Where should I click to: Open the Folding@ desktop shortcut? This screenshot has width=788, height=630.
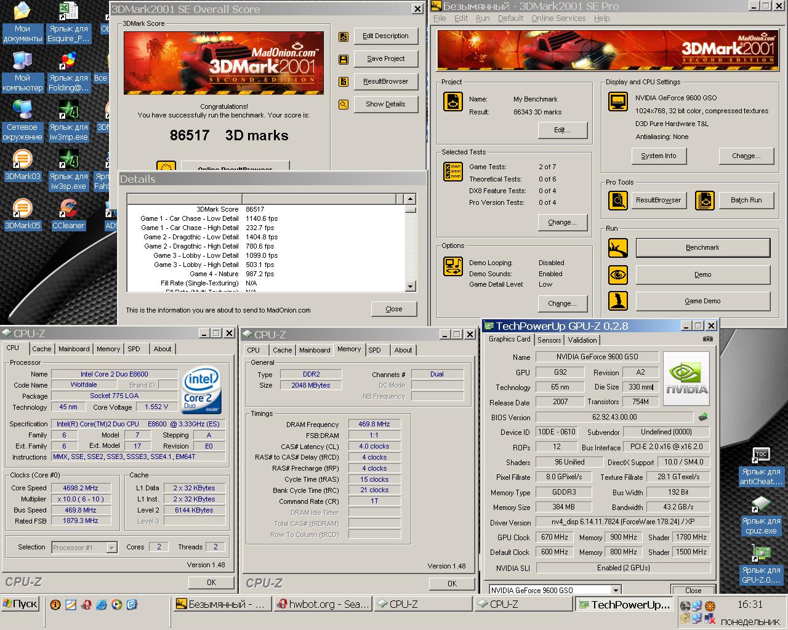tap(68, 71)
